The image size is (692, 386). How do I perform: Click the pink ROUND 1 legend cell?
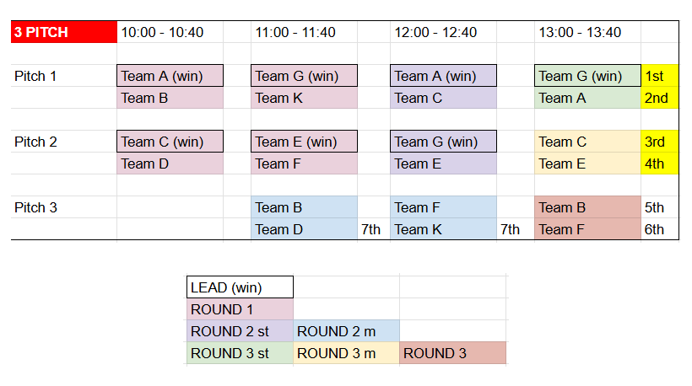(240, 309)
